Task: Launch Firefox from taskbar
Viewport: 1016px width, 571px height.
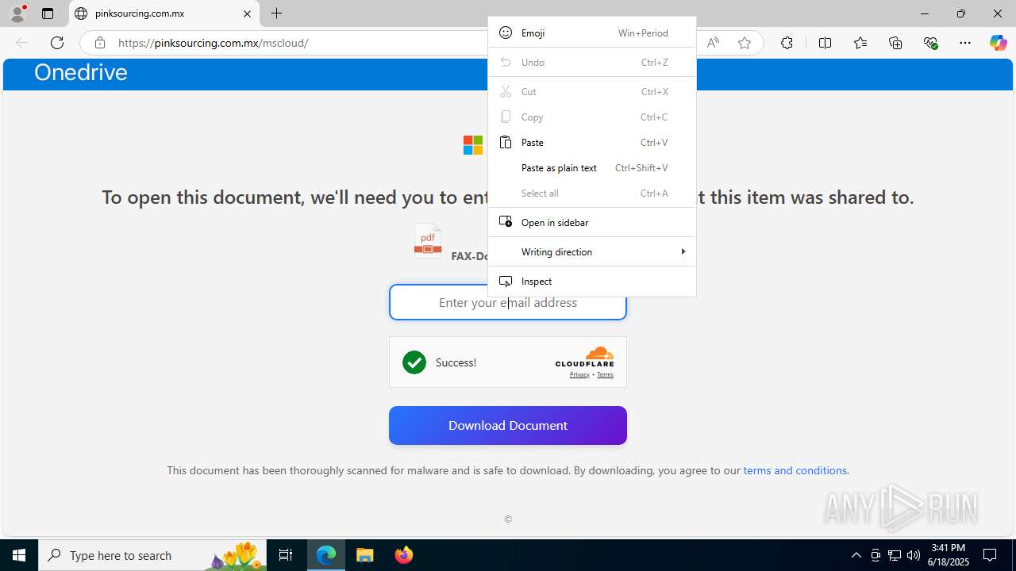Action: click(403, 555)
